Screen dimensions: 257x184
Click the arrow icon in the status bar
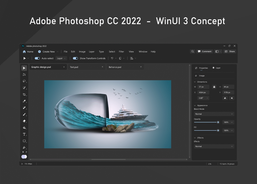click(x=22, y=164)
